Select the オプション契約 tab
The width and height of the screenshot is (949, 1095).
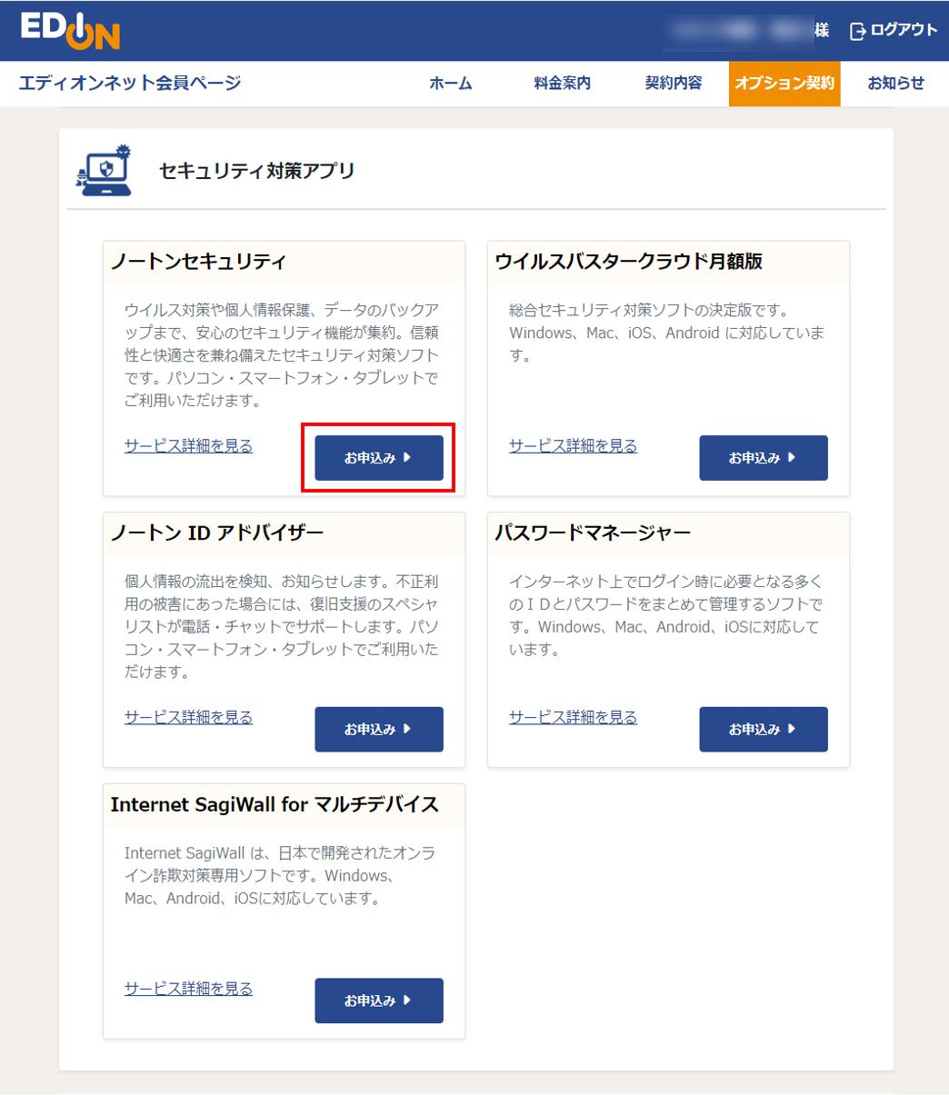point(784,84)
